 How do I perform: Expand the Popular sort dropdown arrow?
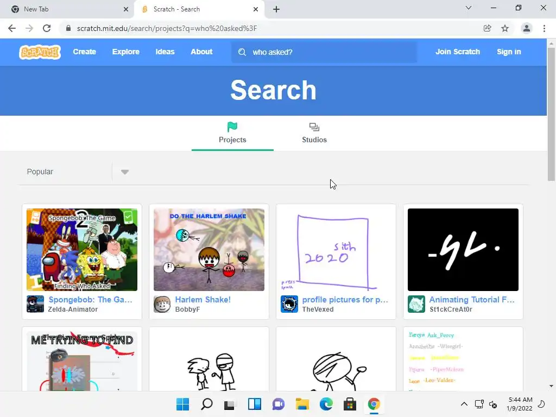(124, 172)
